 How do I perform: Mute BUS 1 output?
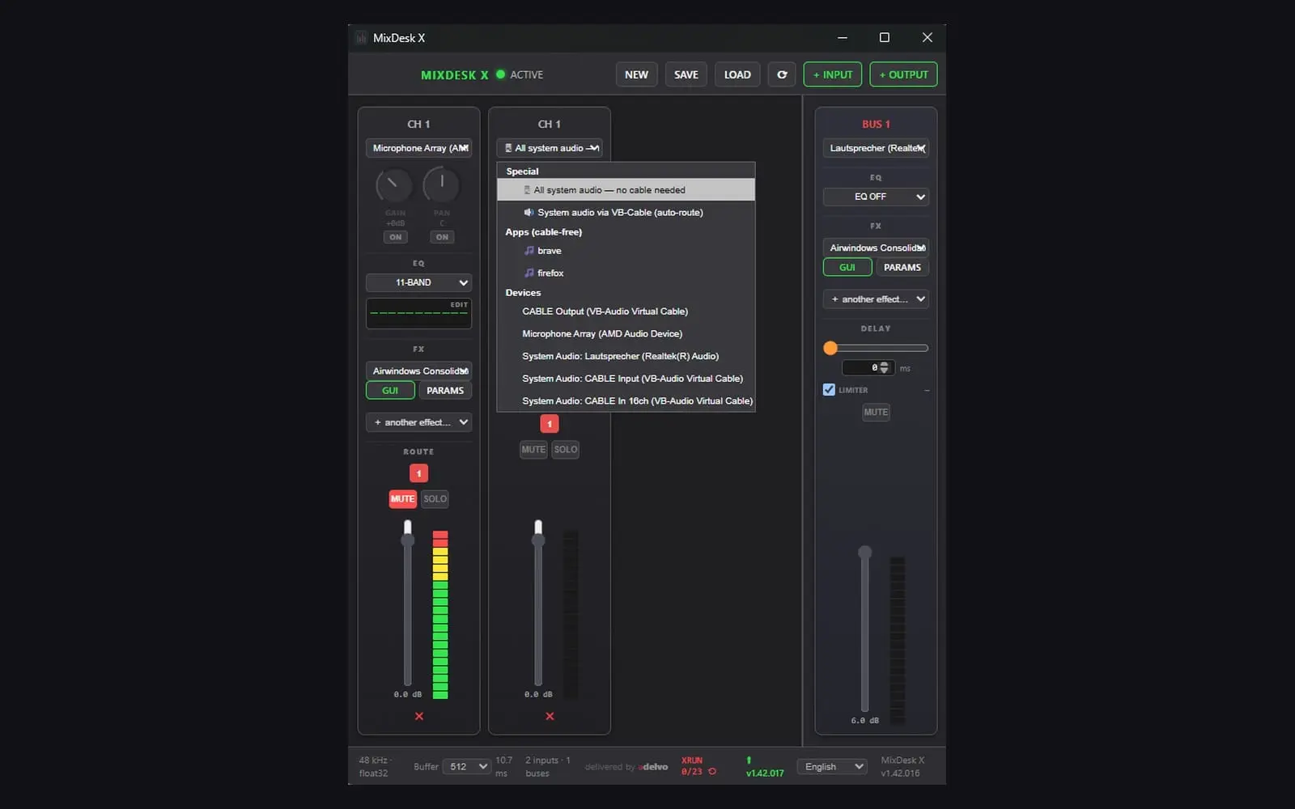[x=876, y=412]
